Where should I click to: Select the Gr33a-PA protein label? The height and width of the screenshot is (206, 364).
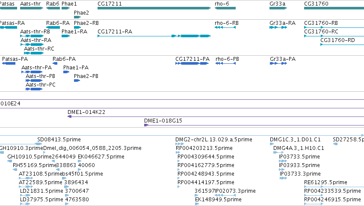(283, 59)
